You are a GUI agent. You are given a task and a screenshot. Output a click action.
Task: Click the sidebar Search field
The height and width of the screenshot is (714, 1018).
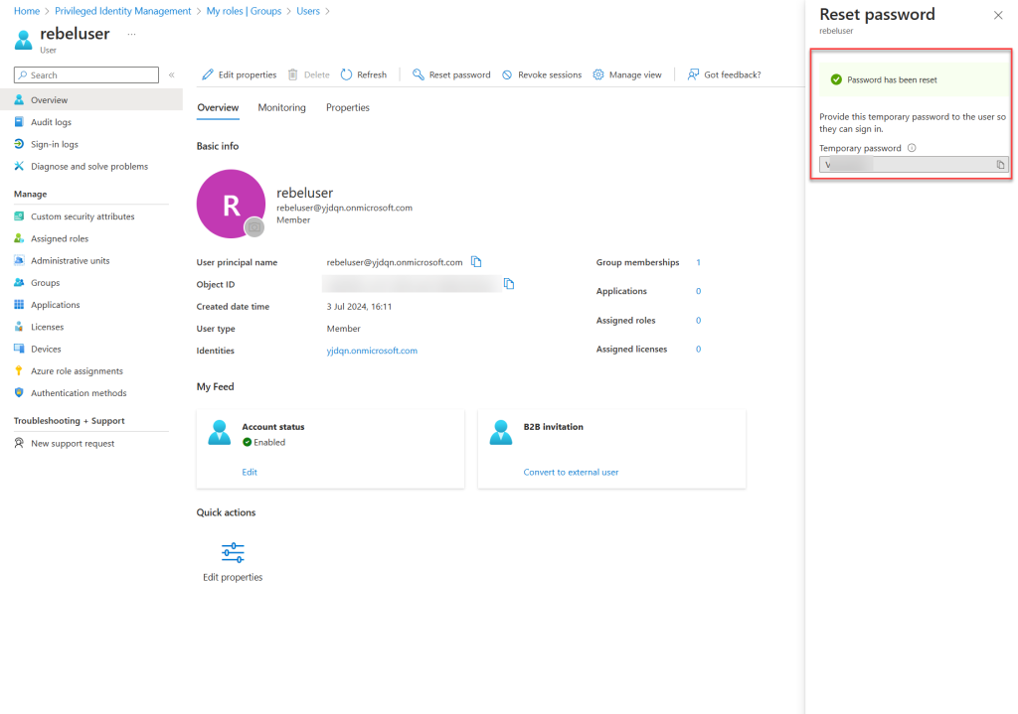pos(86,74)
